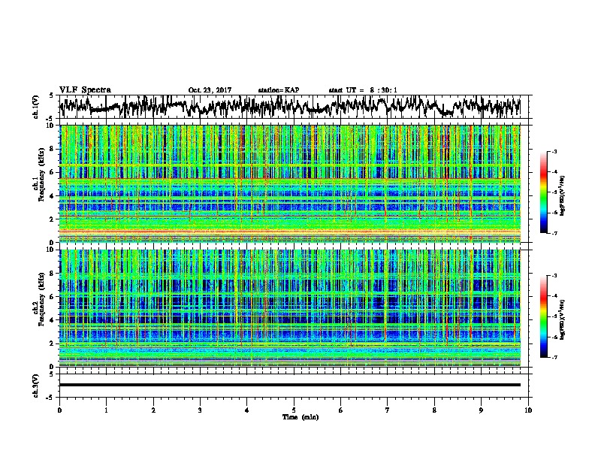Click the ch.1 color scale bar
This screenshot has width=595, height=460.
[x=544, y=192]
